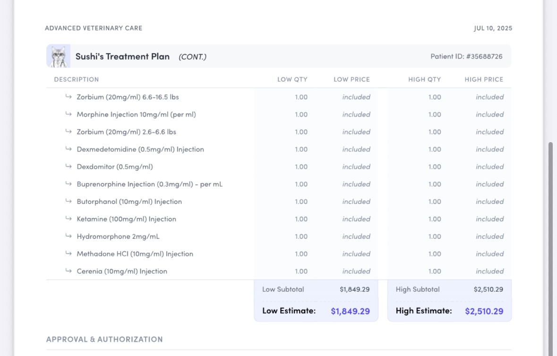The height and width of the screenshot is (356, 557).
Task: Click the arrow icon beside Butorphanol Injection
Action: click(x=69, y=201)
